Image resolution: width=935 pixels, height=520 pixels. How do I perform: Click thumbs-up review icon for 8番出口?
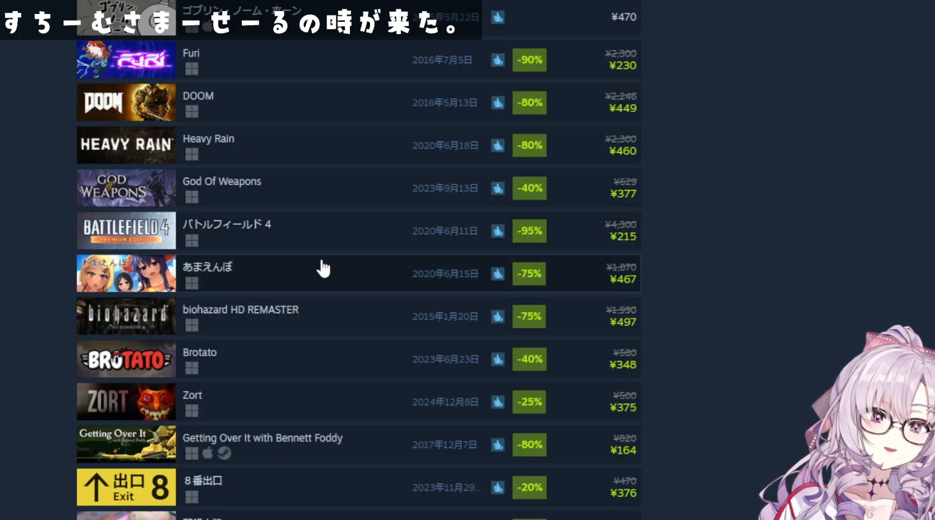(498, 488)
